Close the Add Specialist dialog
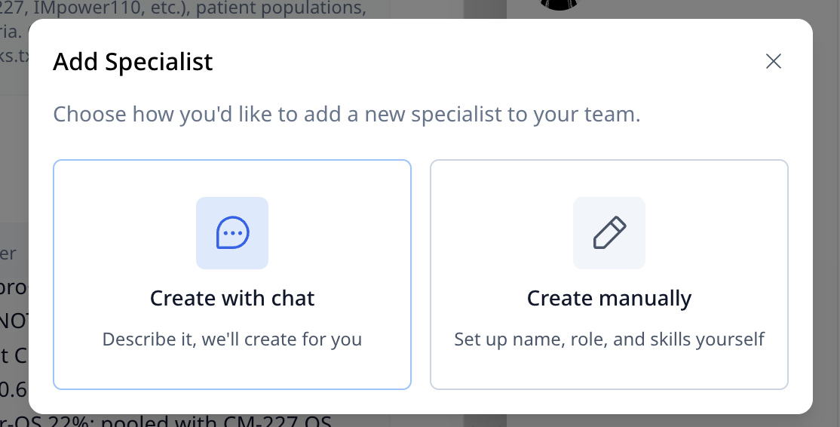Viewport: 840px width, 427px height. tap(773, 61)
